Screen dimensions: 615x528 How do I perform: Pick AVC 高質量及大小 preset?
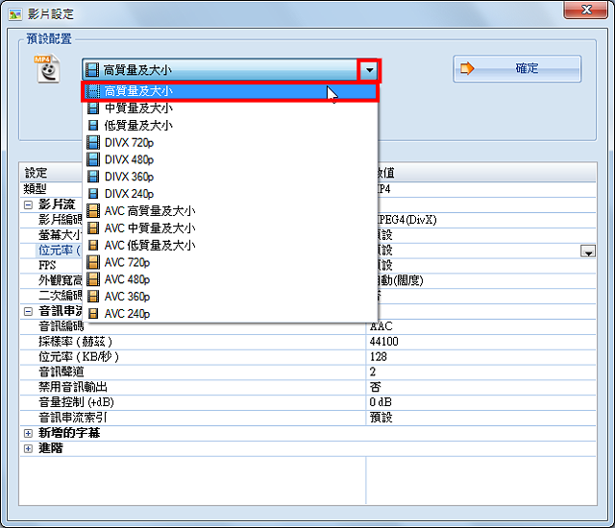[231, 211]
